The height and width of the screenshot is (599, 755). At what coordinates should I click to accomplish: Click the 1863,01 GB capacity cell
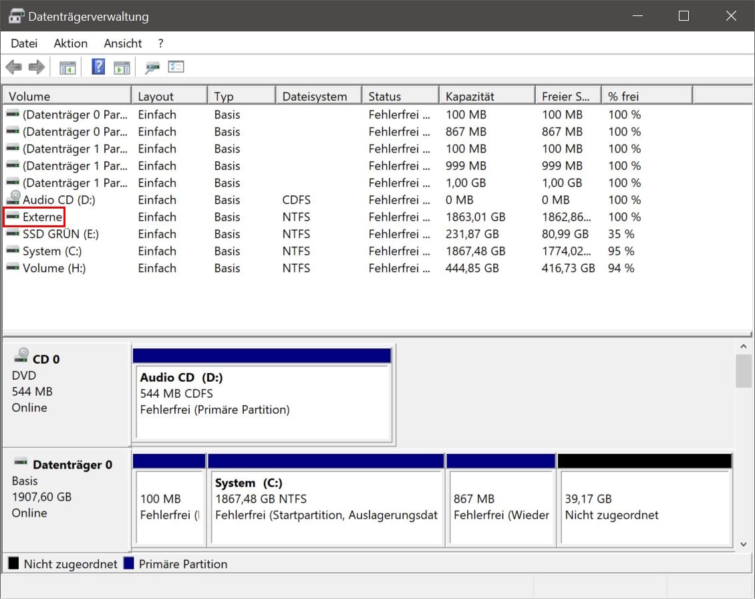coord(475,217)
